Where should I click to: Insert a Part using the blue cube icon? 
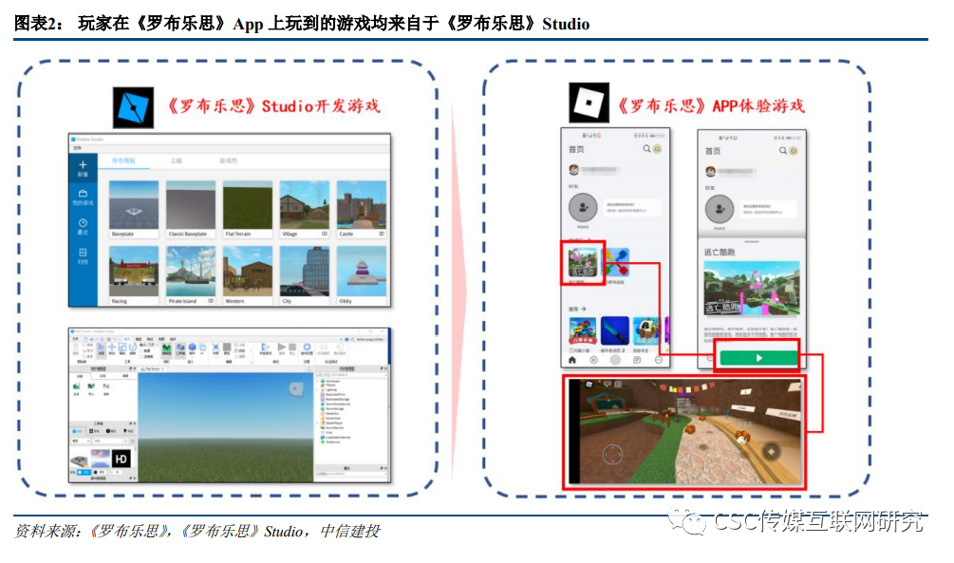pos(193,348)
